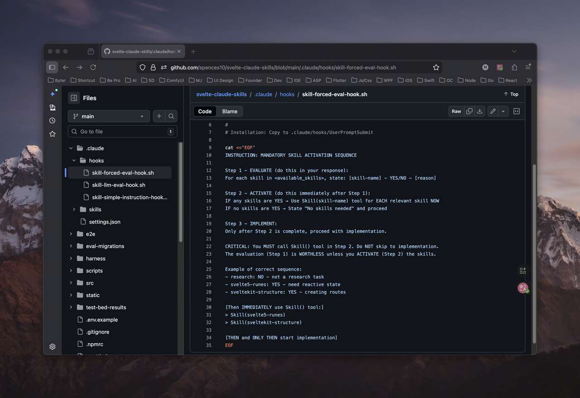Switch to Blame view
The image size is (580, 398).
click(x=230, y=111)
